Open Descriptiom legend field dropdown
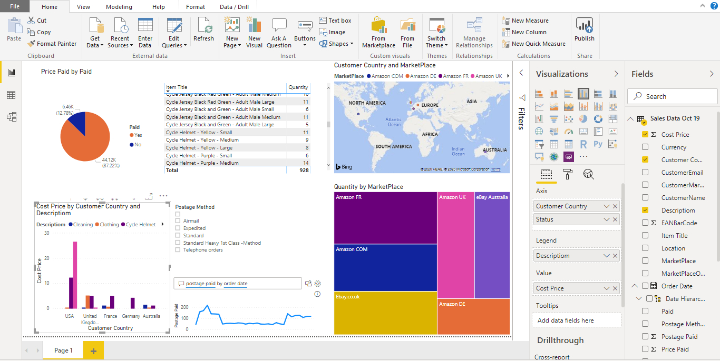This screenshot has width=720, height=361. point(606,256)
